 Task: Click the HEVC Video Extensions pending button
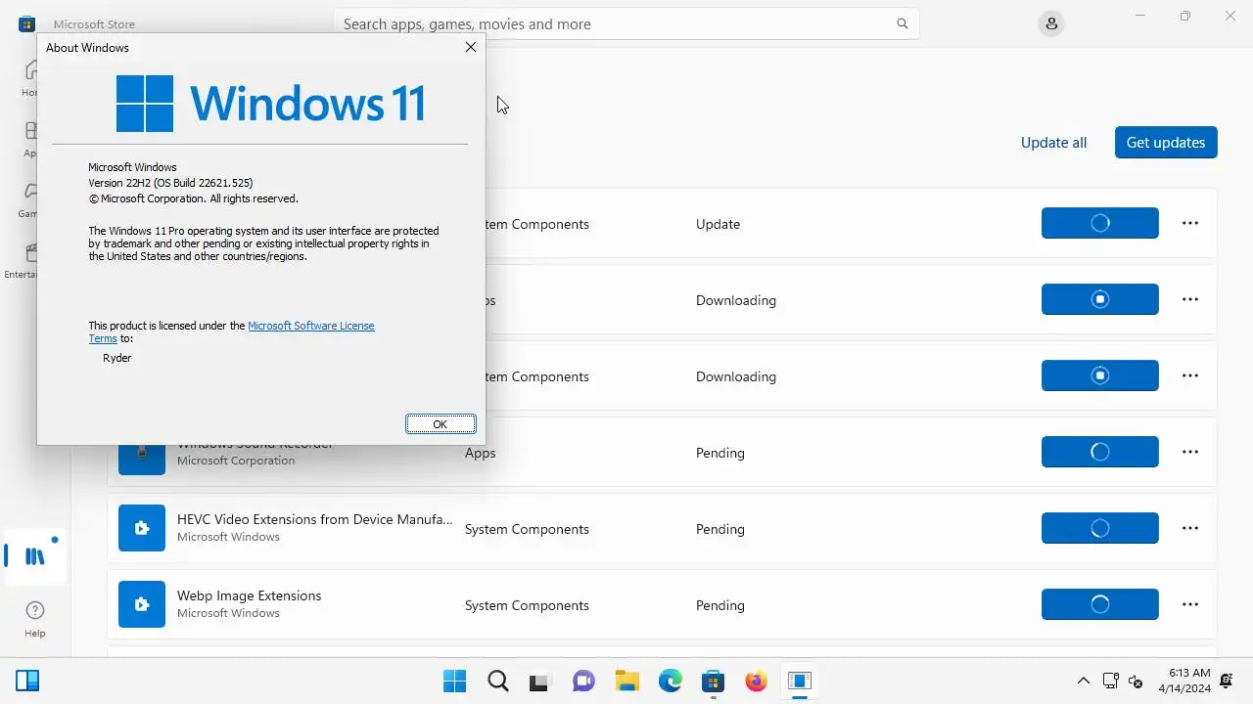[x=1100, y=528]
